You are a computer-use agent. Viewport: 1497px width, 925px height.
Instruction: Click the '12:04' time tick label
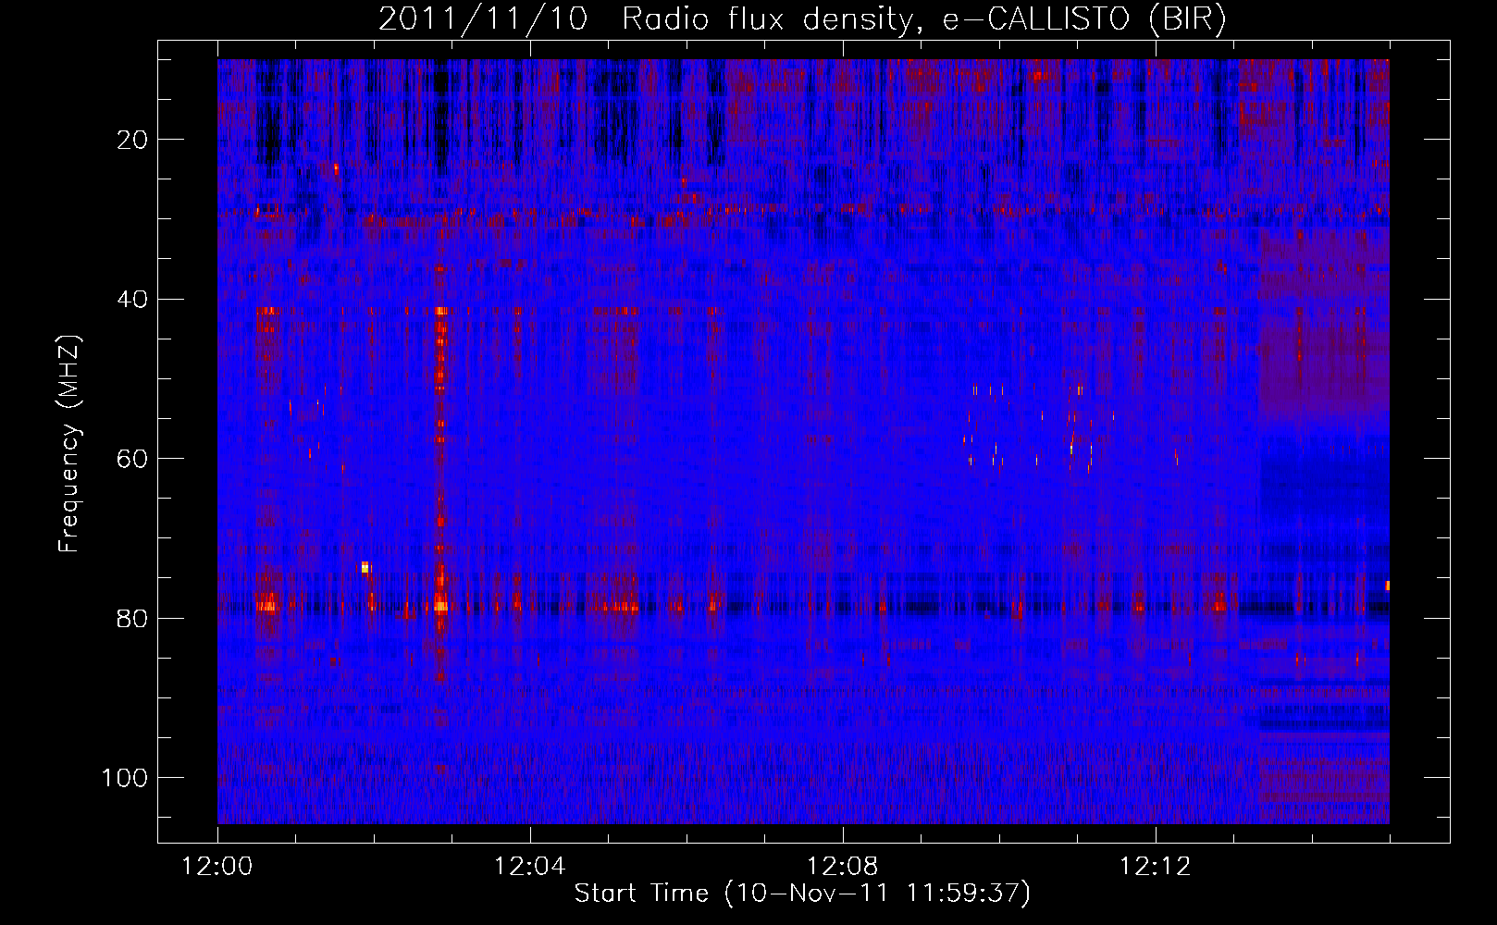(529, 868)
